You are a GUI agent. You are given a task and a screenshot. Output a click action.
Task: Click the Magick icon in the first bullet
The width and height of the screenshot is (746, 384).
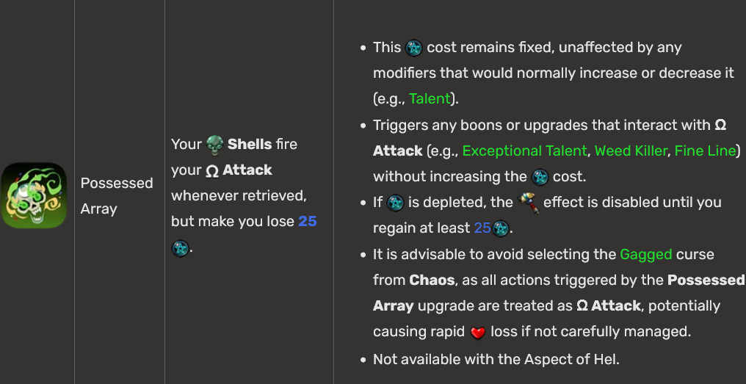pyautogui.click(x=414, y=48)
